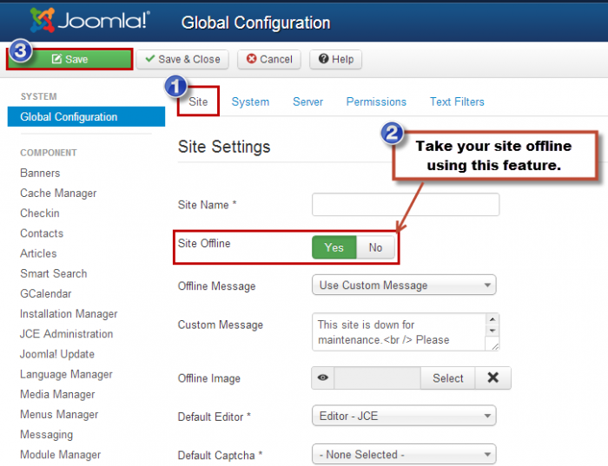The height and width of the screenshot is (466, 608).
Task: Switch to the System tab
Action: (250, 102)
